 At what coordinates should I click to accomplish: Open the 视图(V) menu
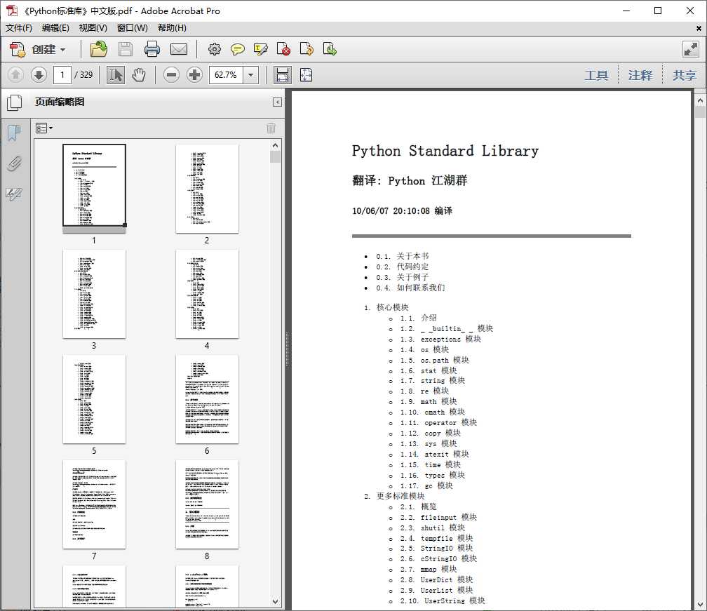click(x=93, y=28)
